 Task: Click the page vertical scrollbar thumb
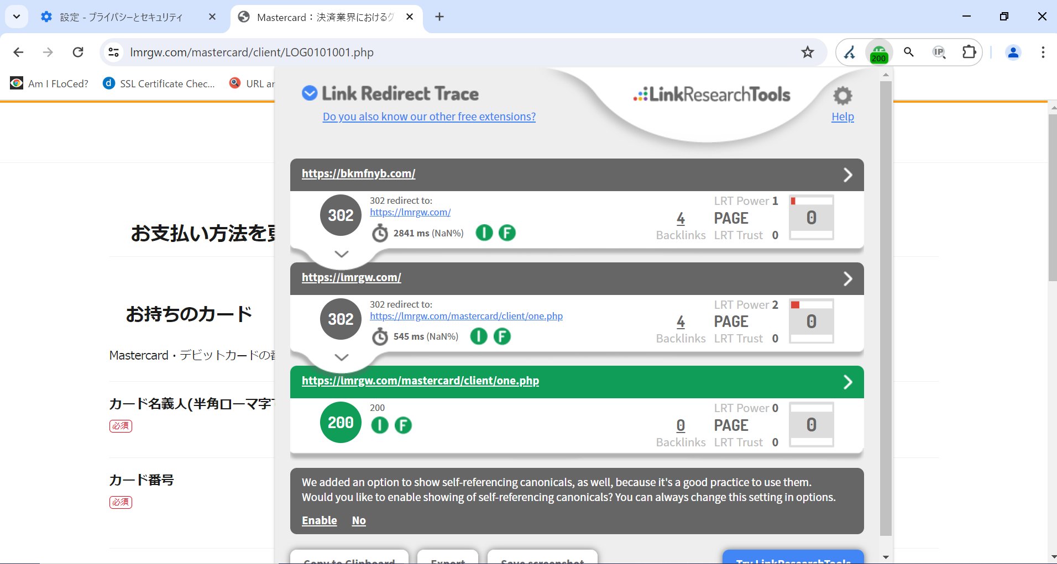pyautogui.click(x=1052, y=198)
